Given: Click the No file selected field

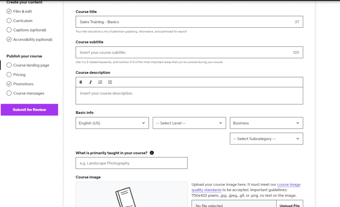Looking at the screenshot, I should point(234,204).
